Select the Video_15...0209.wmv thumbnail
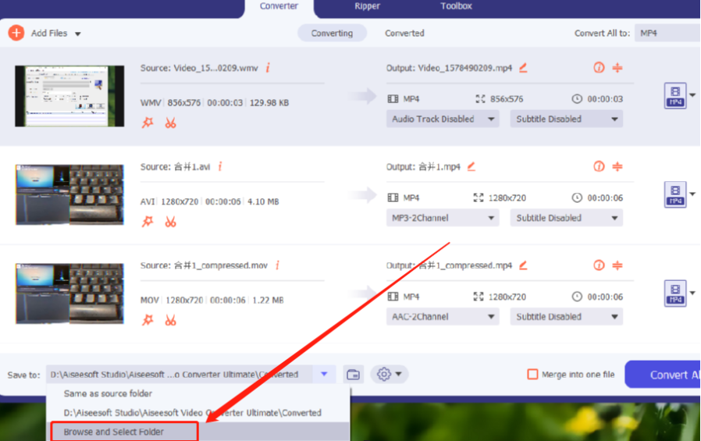Image resolution: width=701 pixels, height=441 pixels. (x=69, y=96)
